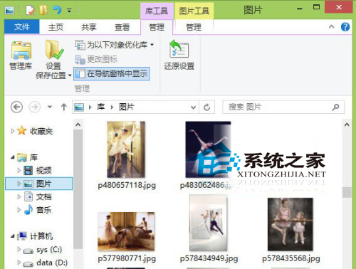The height and width of the screenshot is (269, 356).
Task: Click the file list scroll up arrow
Action: click(347, 125)
